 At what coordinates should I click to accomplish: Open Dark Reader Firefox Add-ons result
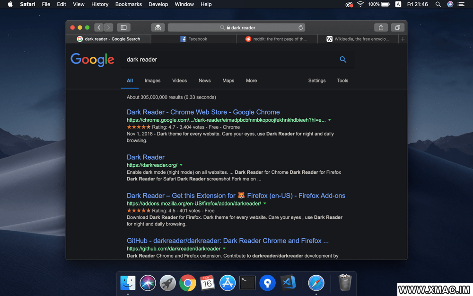[x=236, y=196]
